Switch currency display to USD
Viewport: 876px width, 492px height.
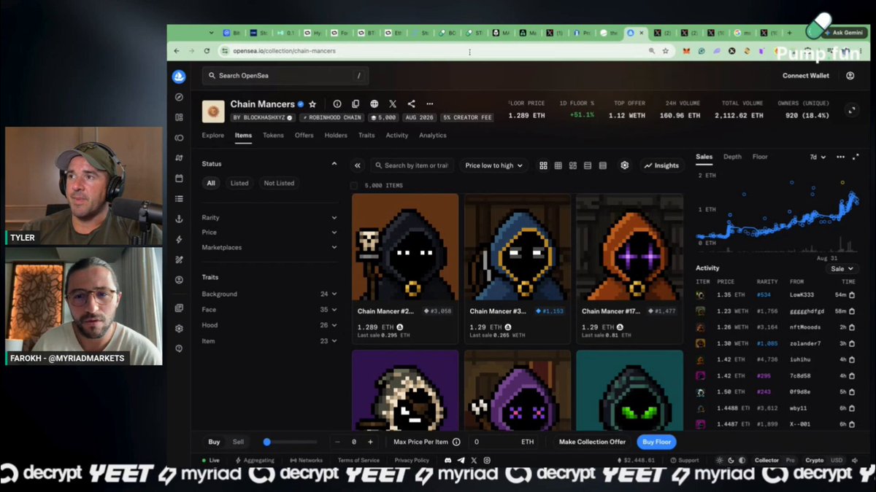click(837, 461)
